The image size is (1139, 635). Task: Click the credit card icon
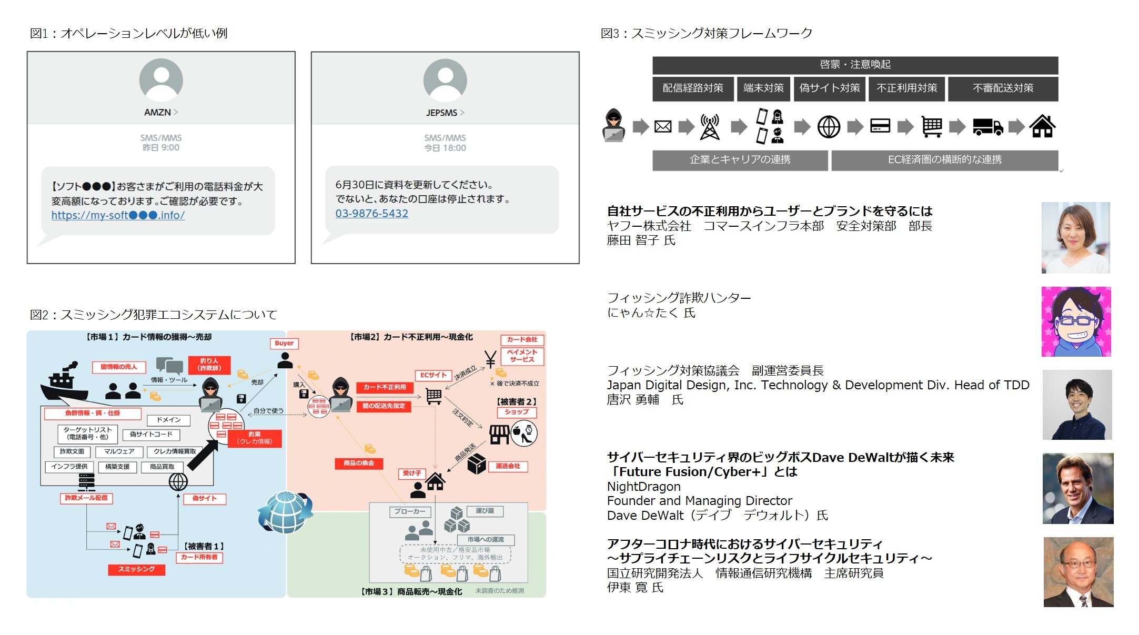880,126
